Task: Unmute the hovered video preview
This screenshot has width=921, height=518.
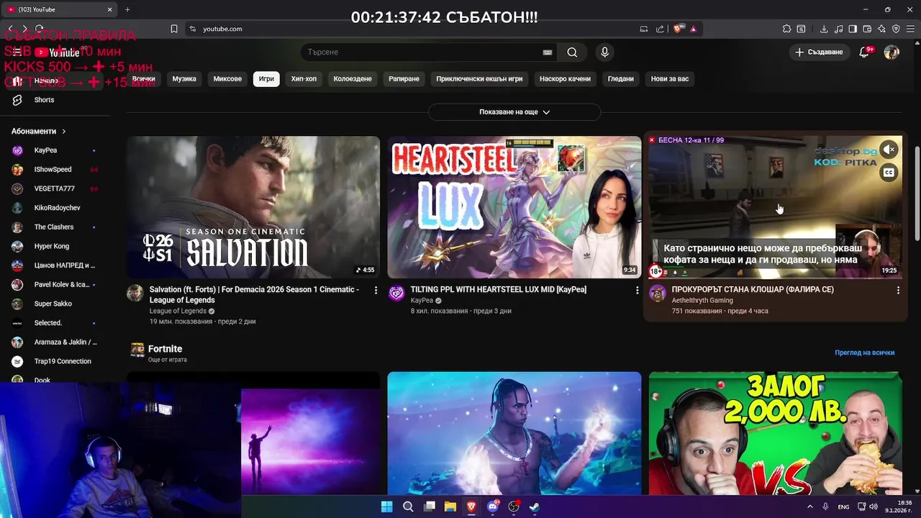Action: point(889,150)
